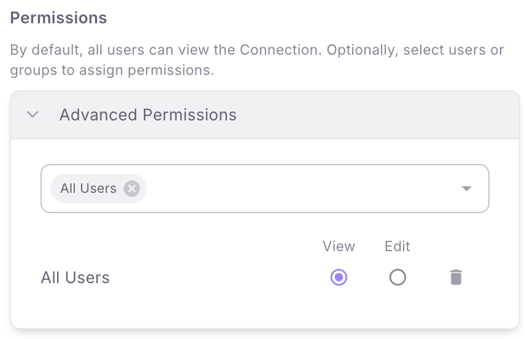The image size is (530, 339).
Task: Click the permissions description text paragraph
Action: click(257, 60)
